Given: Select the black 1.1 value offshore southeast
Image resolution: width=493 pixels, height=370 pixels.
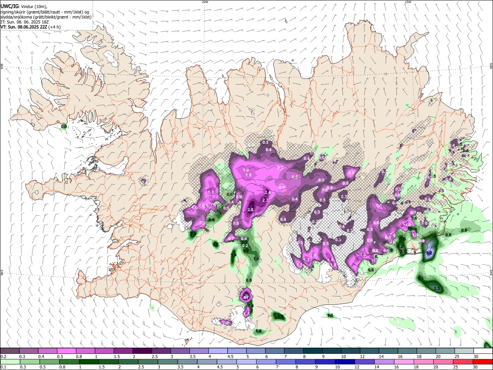Looking at the screenshot, I should [x=421, y=278].
